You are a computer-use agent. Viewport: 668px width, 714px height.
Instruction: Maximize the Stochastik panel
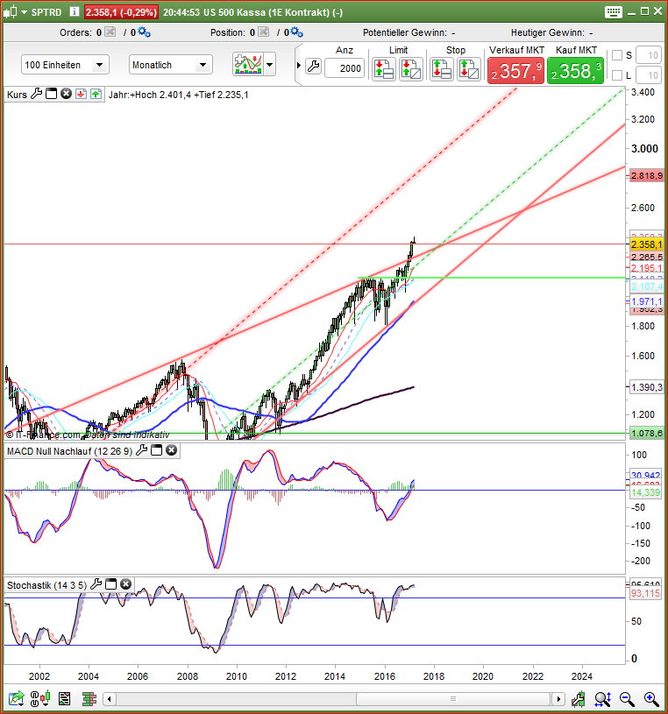(110, 584)
